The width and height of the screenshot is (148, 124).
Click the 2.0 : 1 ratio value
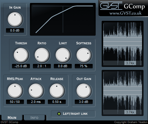pos(42,66)
